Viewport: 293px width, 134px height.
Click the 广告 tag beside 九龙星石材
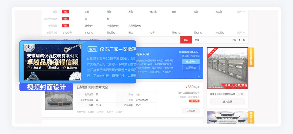[241, 95]
